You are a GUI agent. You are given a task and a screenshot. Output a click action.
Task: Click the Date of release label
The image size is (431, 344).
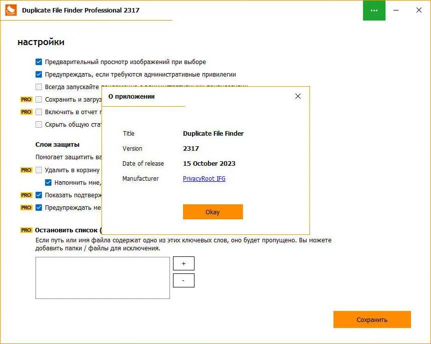143,163
